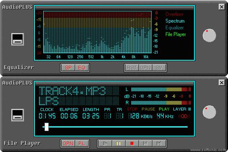Click the track position slider handle
The height and width of the screenshot is (152, 228).
point(47,127)
